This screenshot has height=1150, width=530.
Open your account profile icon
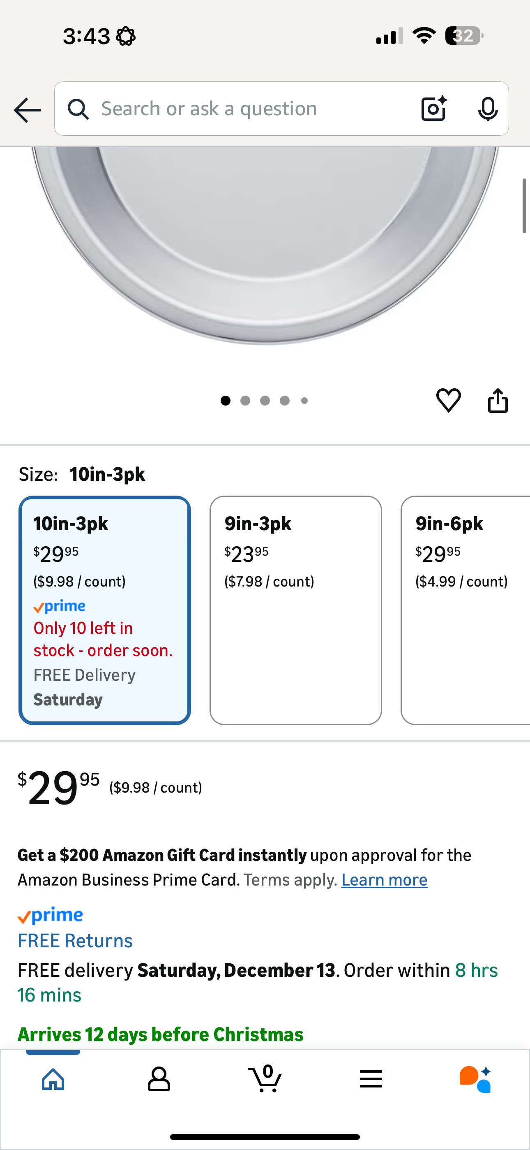point(159,1078)
